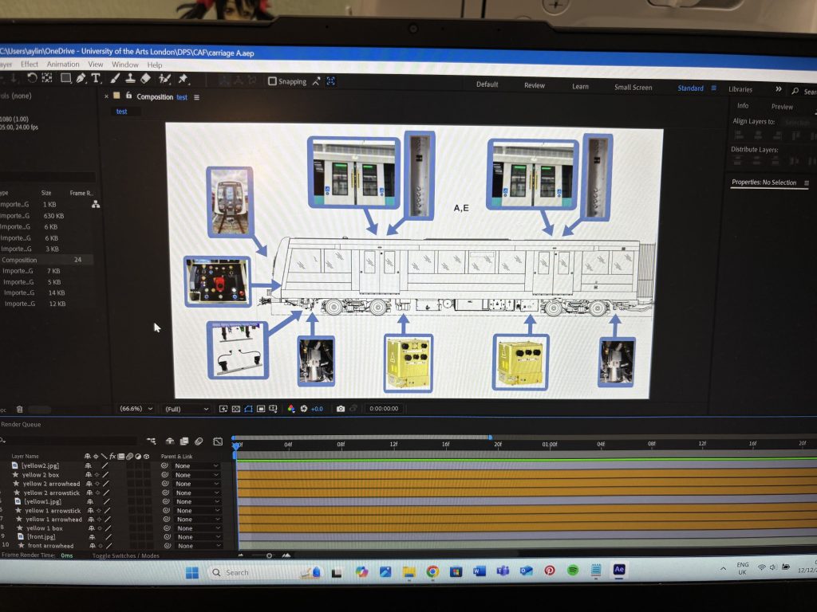Select the Rectangle shape tool
817x612 pixels.
(65, 78)
